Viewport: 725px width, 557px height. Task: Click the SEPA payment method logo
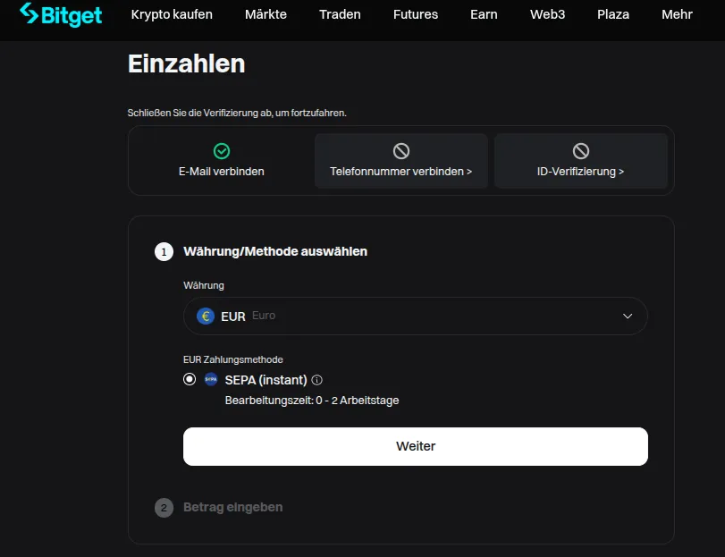click(x=211, y=379)
